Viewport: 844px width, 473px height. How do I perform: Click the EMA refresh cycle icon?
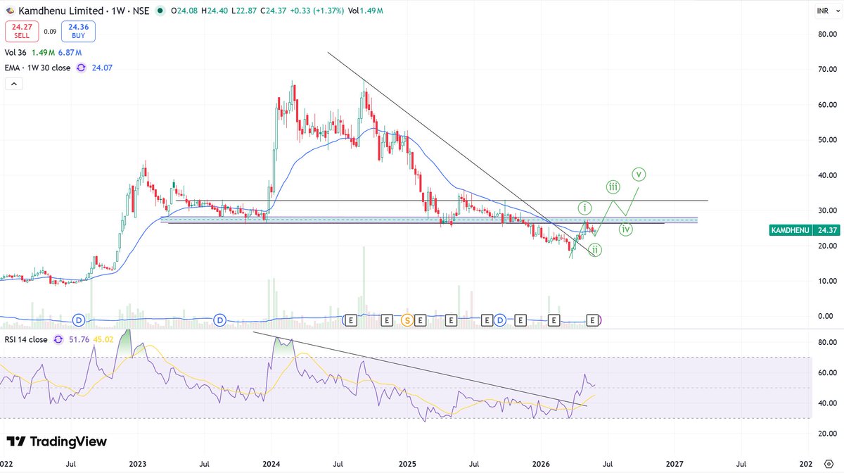pos(81,68)
